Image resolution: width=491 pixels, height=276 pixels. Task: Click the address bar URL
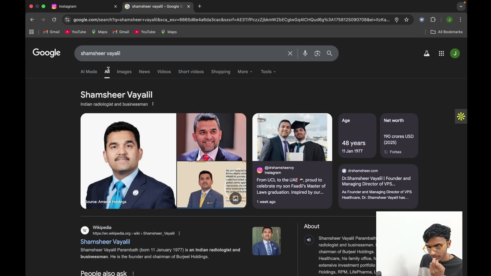tap(231, 20)
